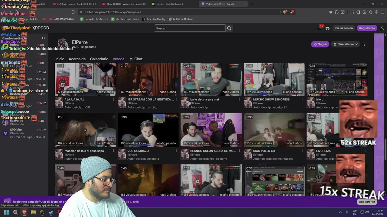The height and width of the screenshot is (217, 387).
Task: Open the Brave hamburger main menu
Action: coord(382,12)
